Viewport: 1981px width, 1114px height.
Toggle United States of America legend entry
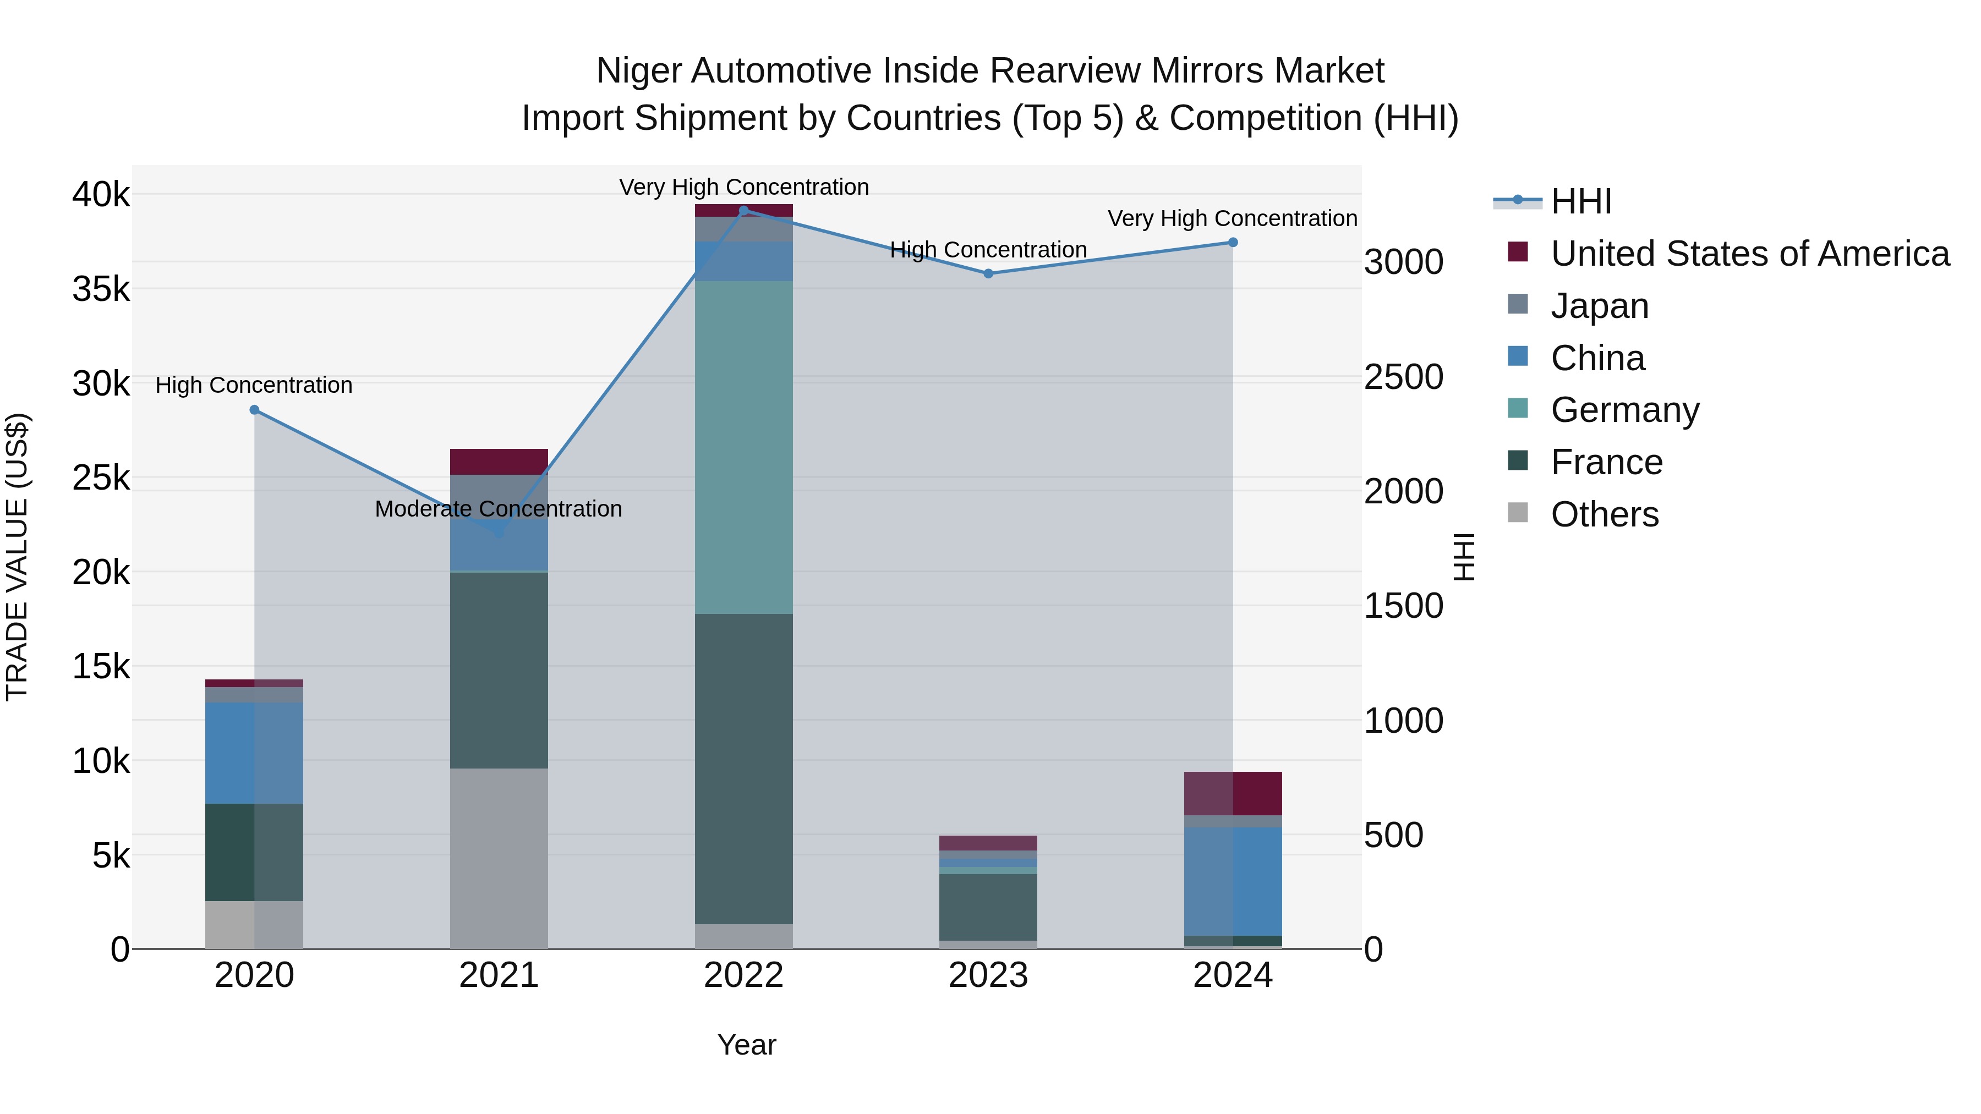1729,254
